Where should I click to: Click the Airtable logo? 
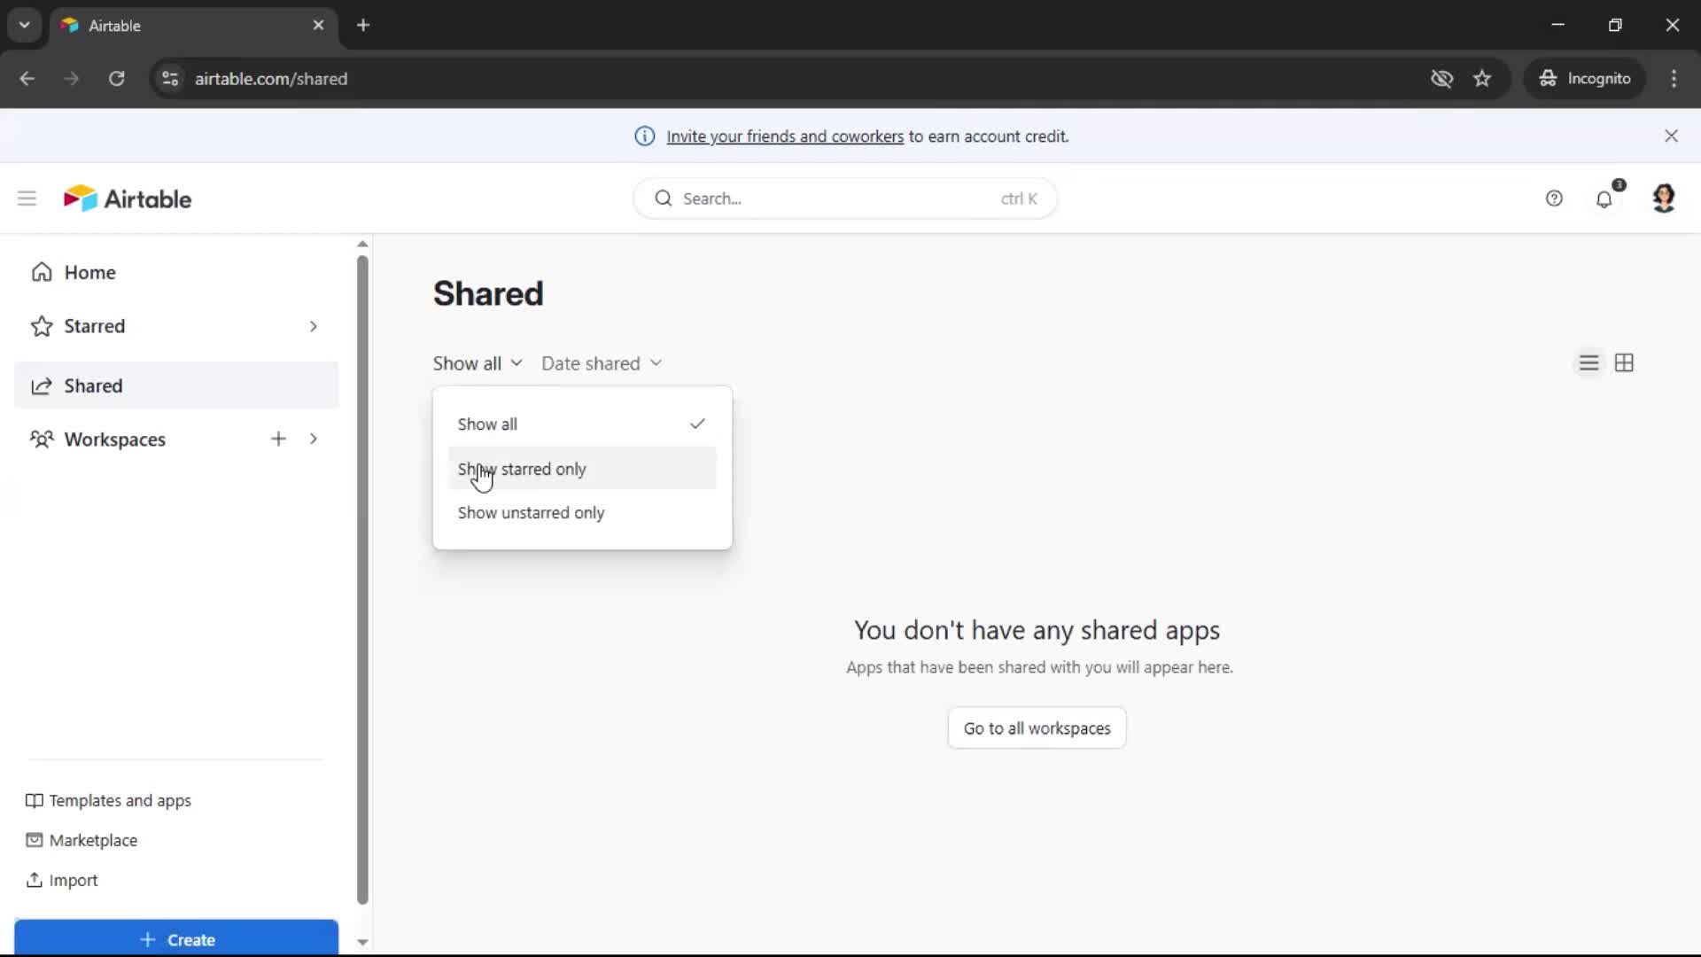tap(128, 198)
